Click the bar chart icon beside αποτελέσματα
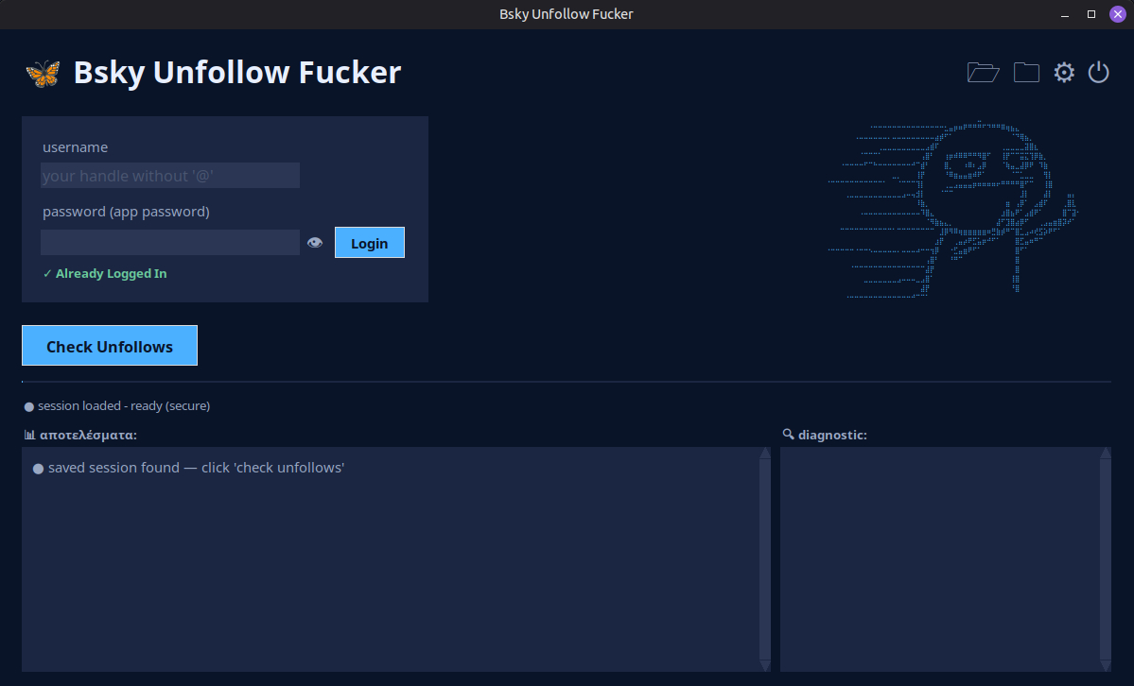Image resolution: width=1134 pixels, height=686 pixels. pos(29,435)
